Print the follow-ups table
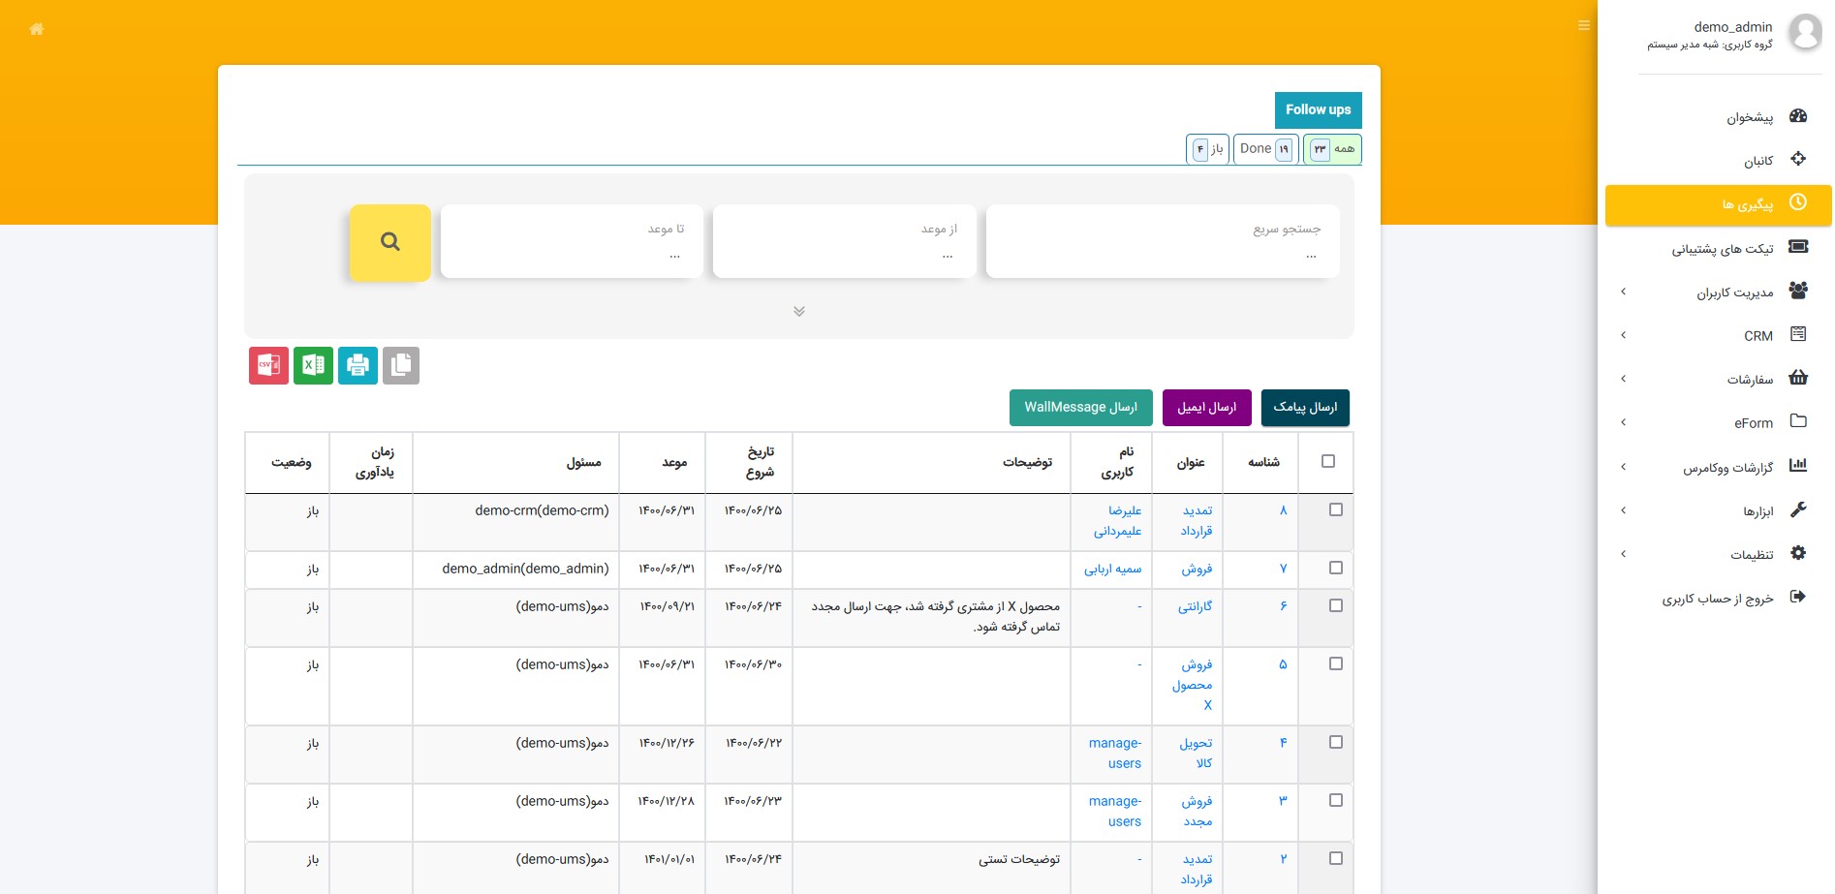Viewport: 1835px width, 894px height. point(358,365)
